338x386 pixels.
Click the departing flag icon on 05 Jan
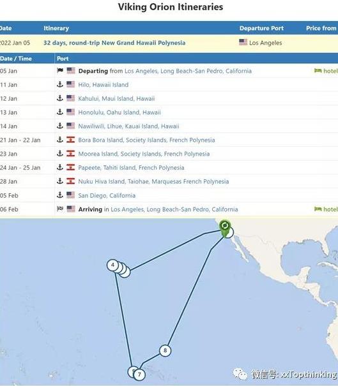pos(60,71)
